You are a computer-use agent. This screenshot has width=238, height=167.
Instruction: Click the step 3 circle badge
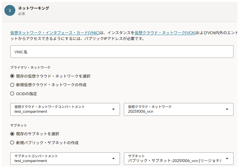10,11
